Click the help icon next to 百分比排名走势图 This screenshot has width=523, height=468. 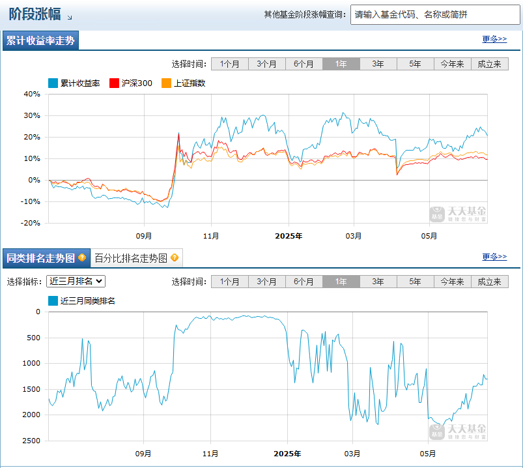point(175,257)
